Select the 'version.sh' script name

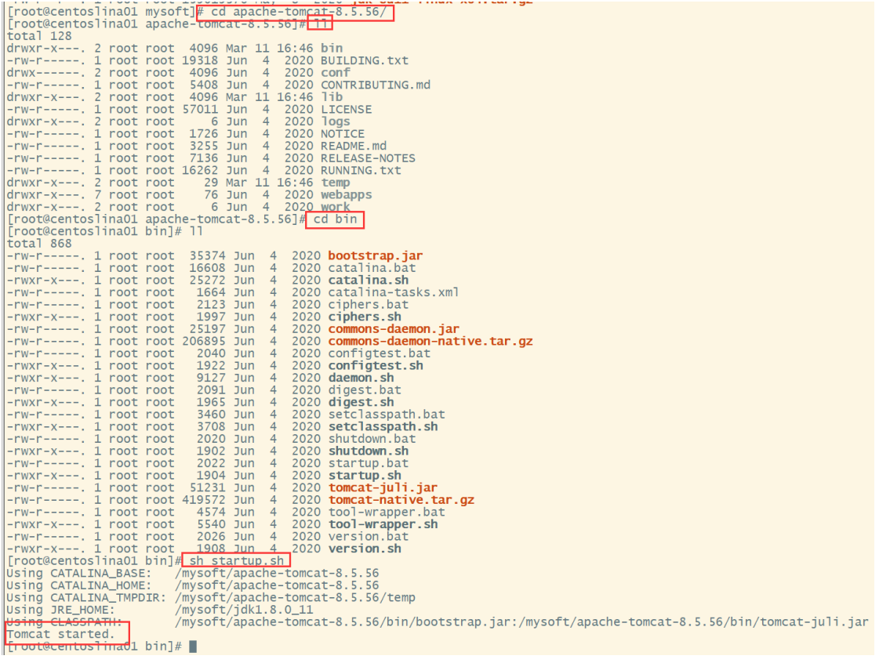click(x=365, y=549)
